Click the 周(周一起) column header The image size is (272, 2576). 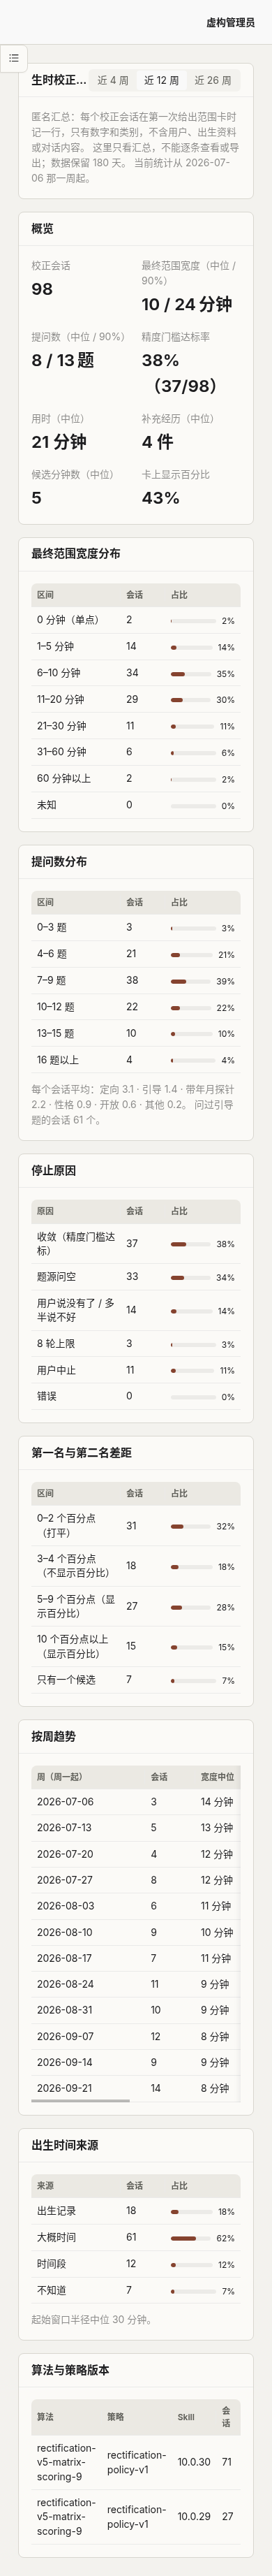[x=60, y=1776]
